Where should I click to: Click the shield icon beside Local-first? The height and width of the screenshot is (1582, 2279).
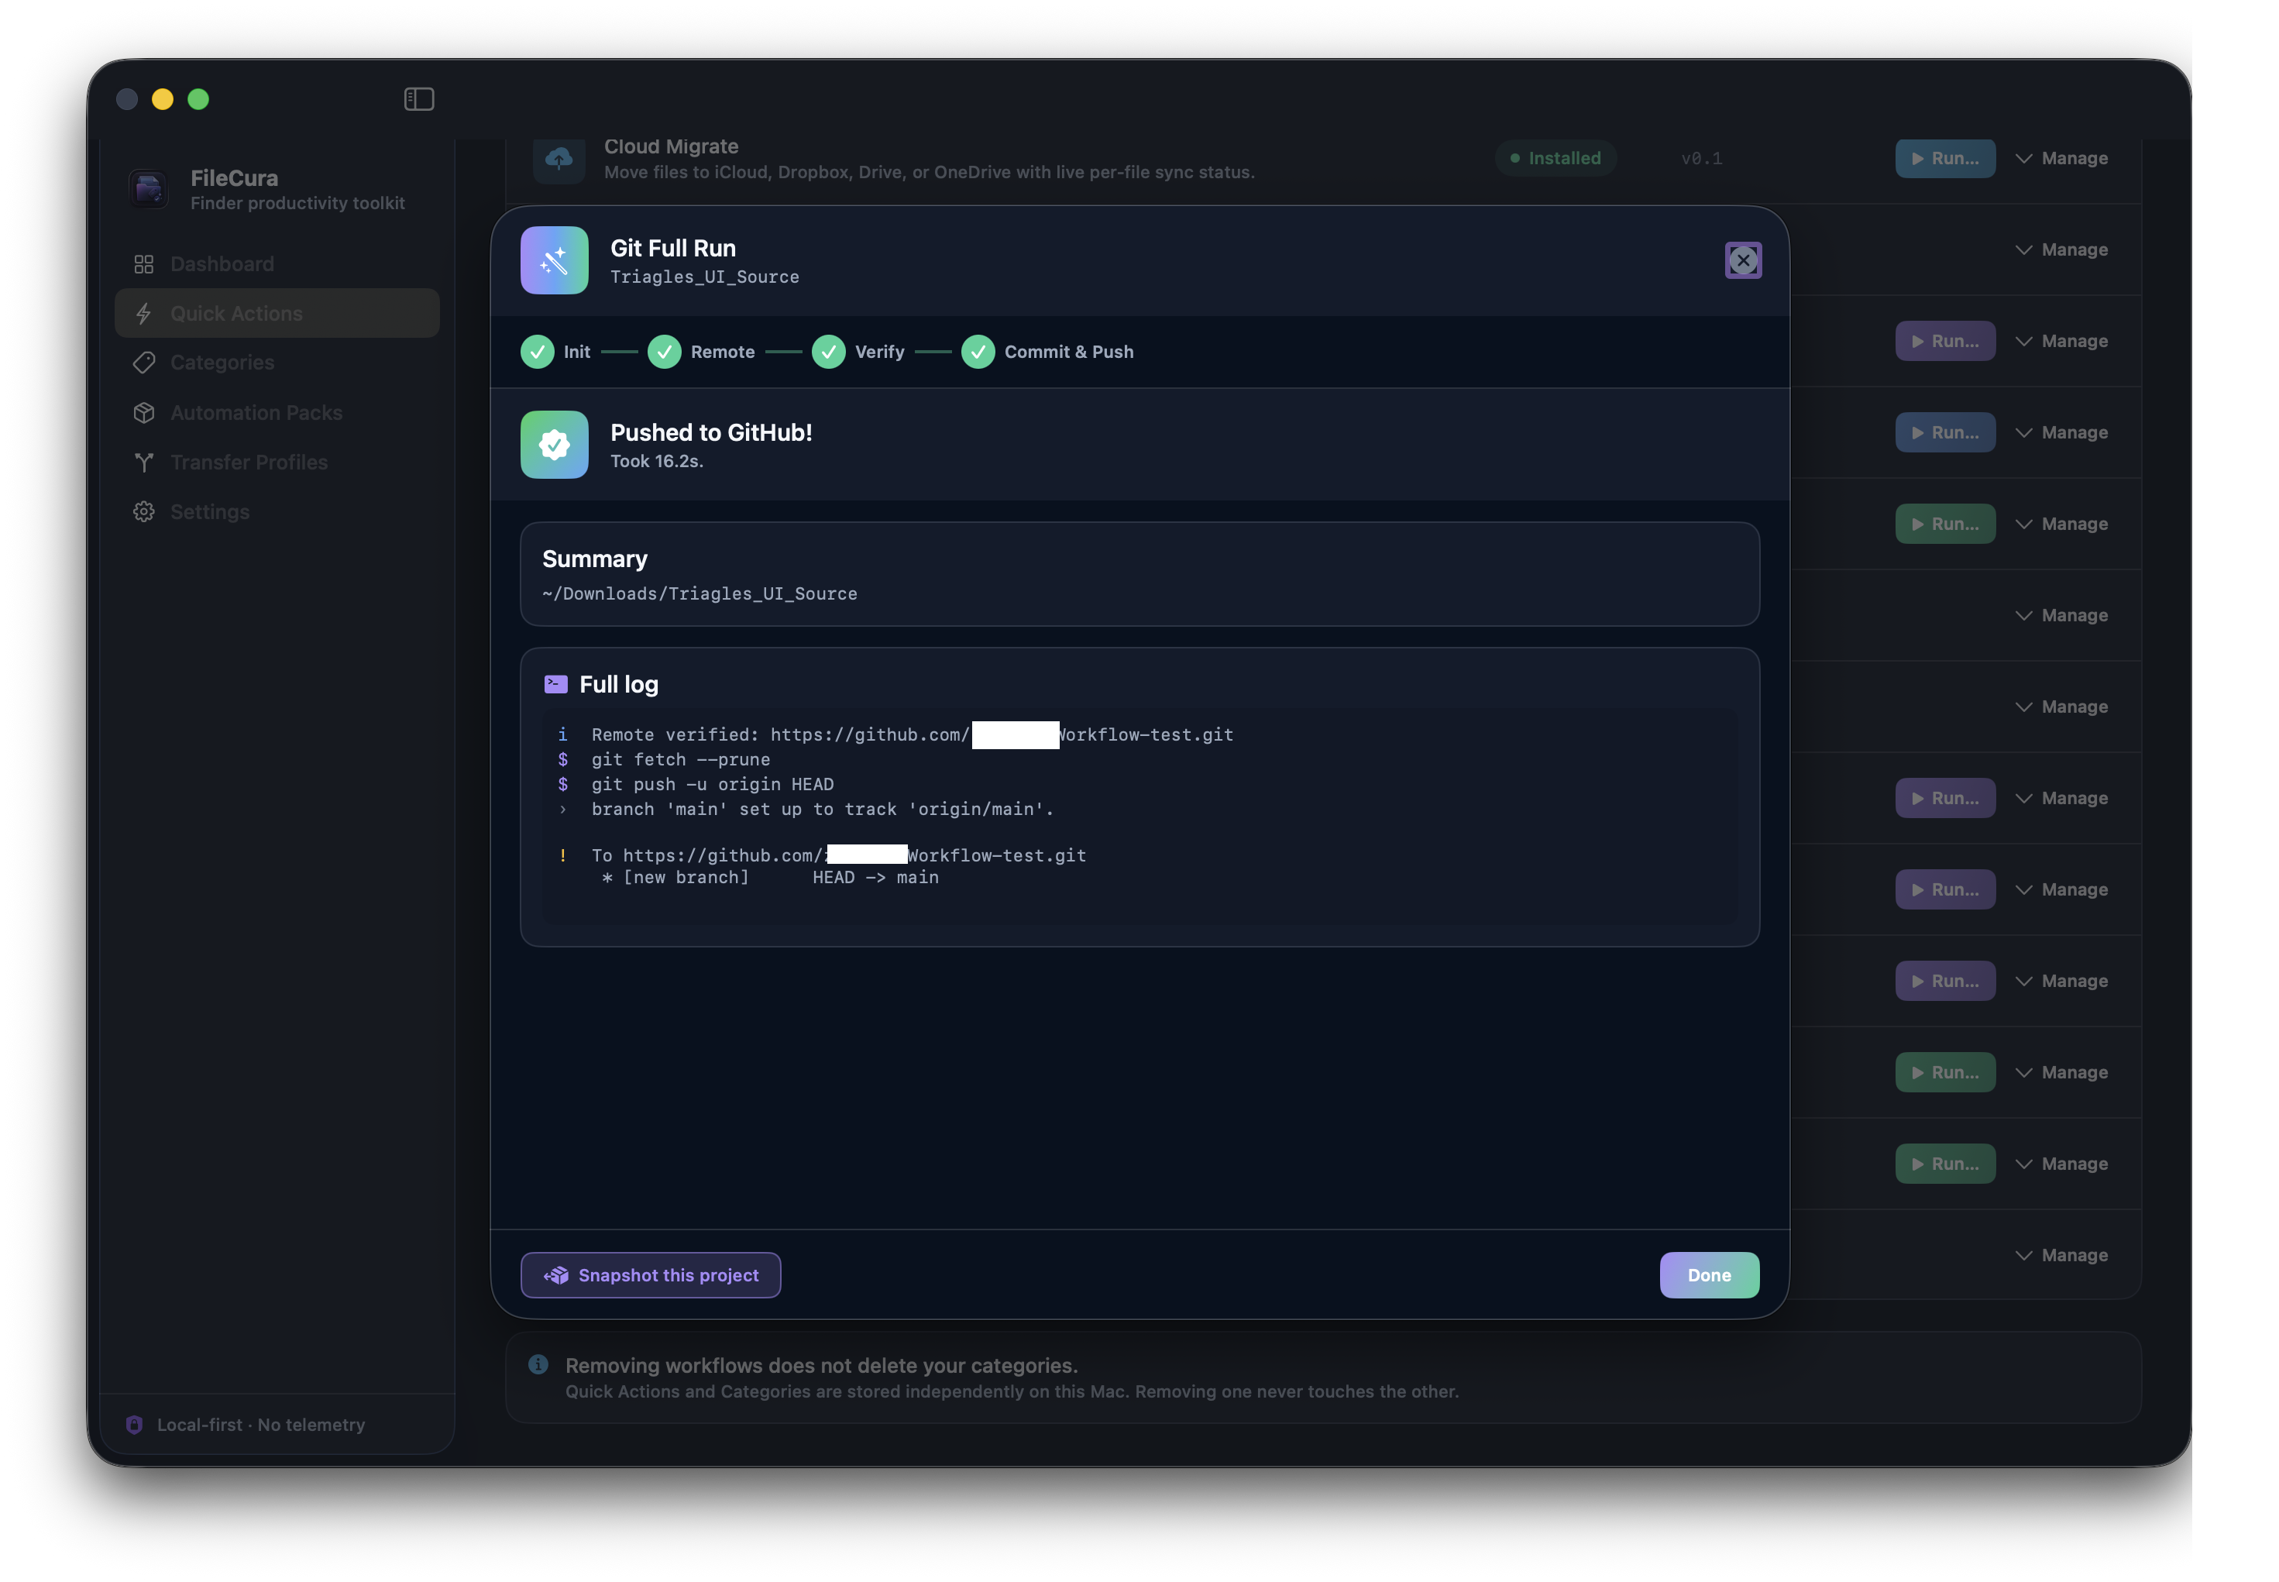point(135,1425)
